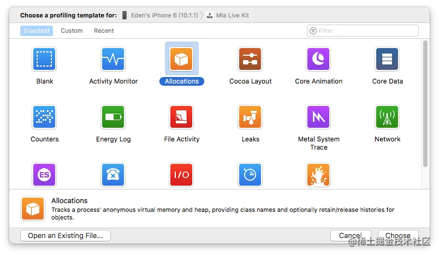Click the filter icon in search box
The height and width of the screenshot is (255, 439).
coord(313,31)
